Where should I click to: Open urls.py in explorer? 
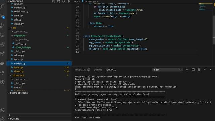pos(18,19)
